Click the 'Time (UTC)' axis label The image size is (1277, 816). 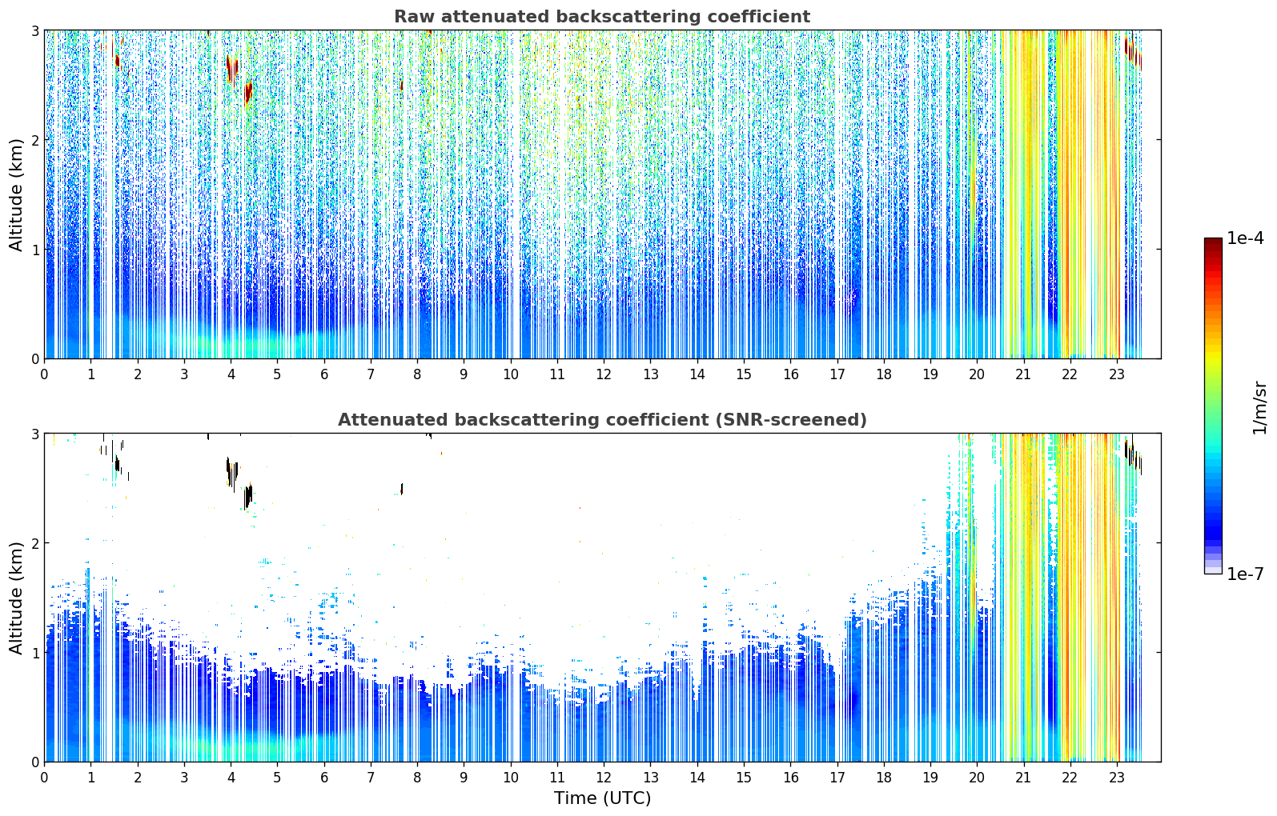pyautogui.click(x=602, y=798)
